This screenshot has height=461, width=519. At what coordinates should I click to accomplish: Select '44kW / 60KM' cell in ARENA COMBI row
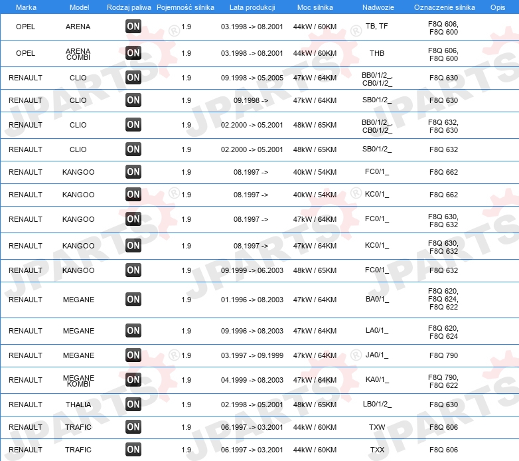(315, 53)
